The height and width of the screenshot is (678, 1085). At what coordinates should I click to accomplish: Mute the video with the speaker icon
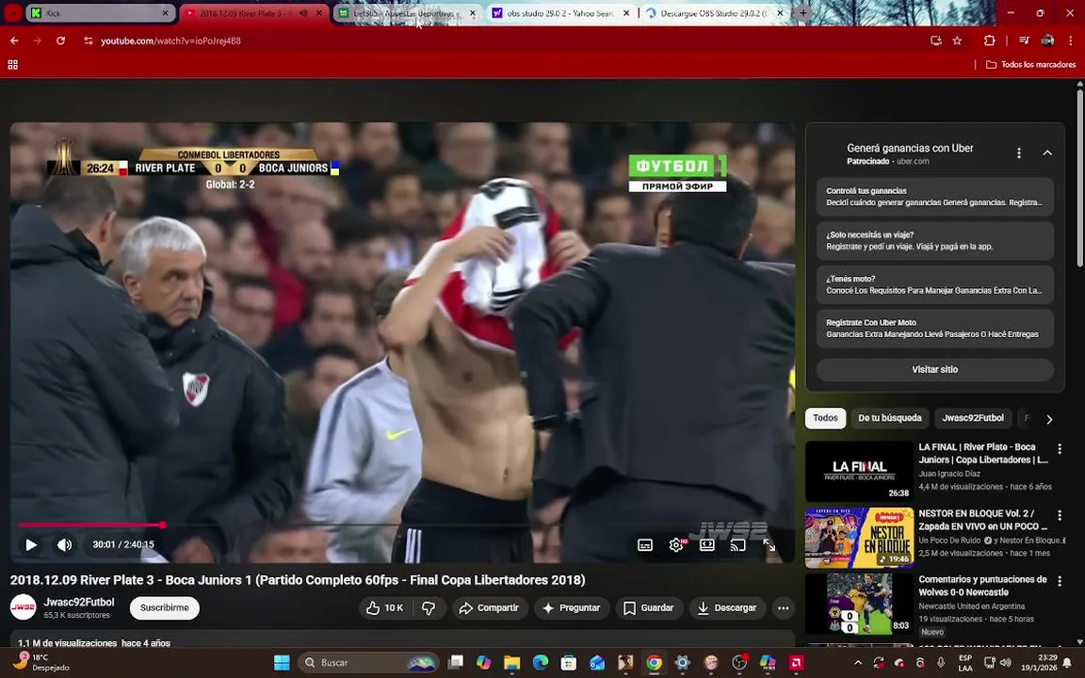pos(64,545)
